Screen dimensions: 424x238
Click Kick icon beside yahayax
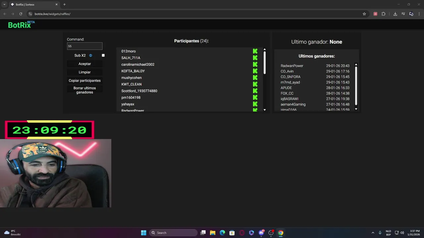click(x=255, y=104)
